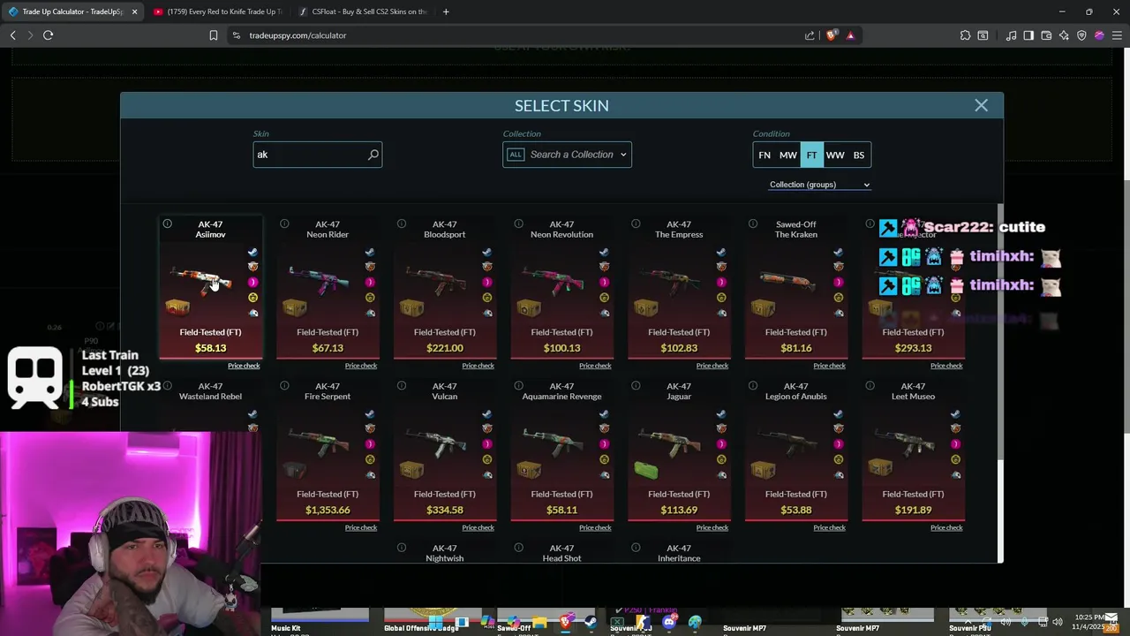Bookmark this page icon
The width and height of the screenshot is (1130, 636).
coord(214,35)
